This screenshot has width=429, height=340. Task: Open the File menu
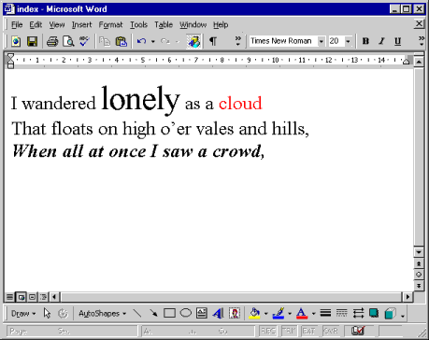coord(17,24)
